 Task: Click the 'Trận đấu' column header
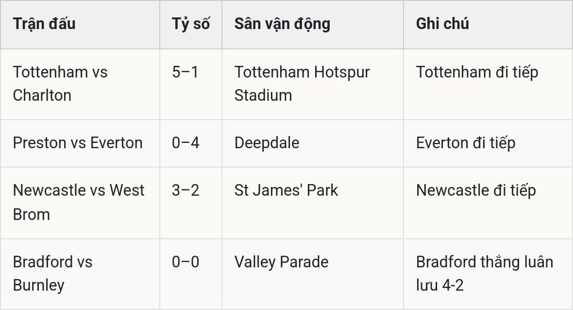tap(44, 23)
